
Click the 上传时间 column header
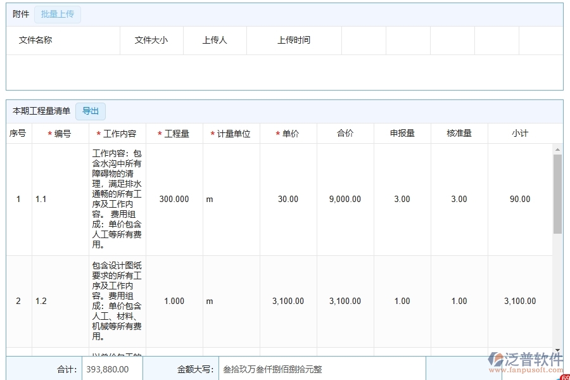(293, 40)
